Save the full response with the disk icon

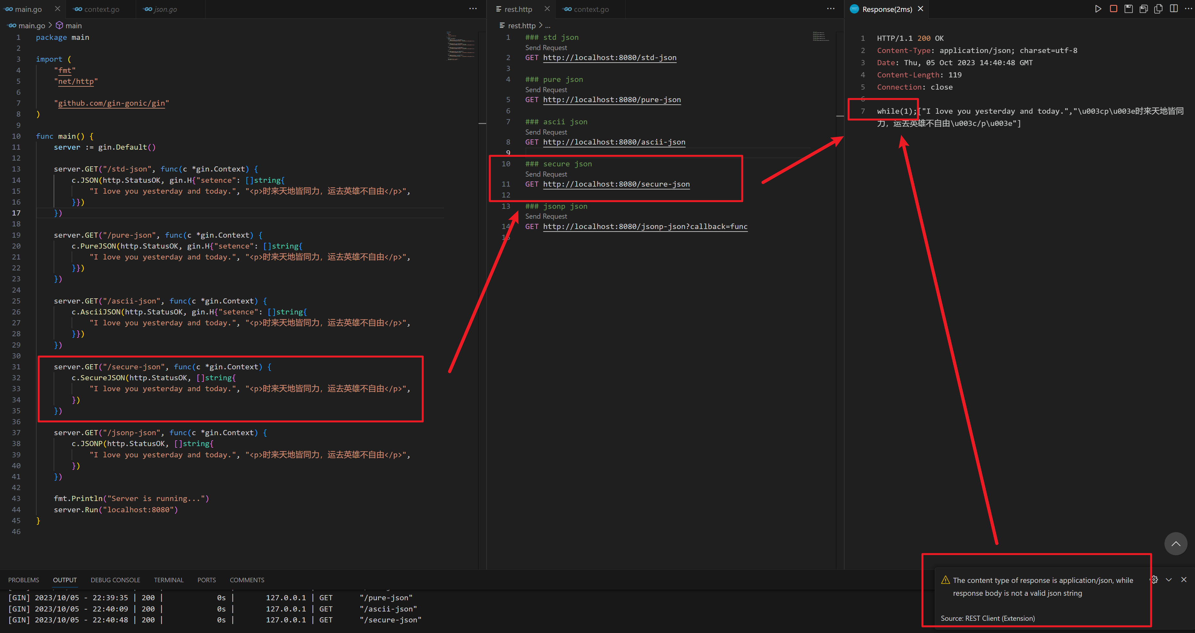1129,9
